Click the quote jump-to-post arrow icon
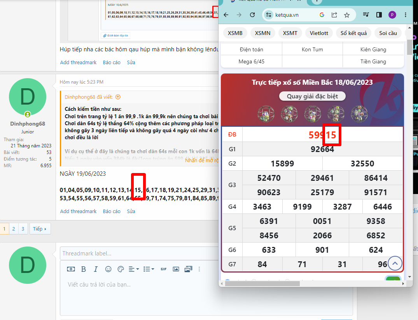 pyautogui.click(x=118, y=97)
